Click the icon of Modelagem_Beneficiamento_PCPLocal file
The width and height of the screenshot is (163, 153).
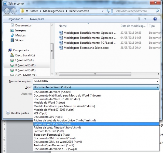(61, 43)
